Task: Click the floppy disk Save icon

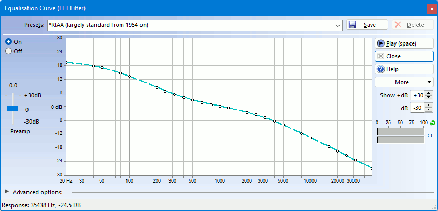Action: coord(352,25)
